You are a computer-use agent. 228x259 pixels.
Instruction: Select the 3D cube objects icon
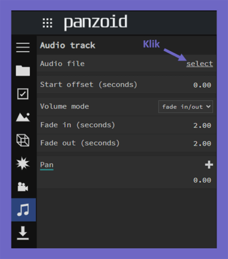[x=23, y=140]
